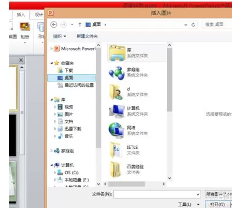Expand the 音乐 library node

pos(55,136)
